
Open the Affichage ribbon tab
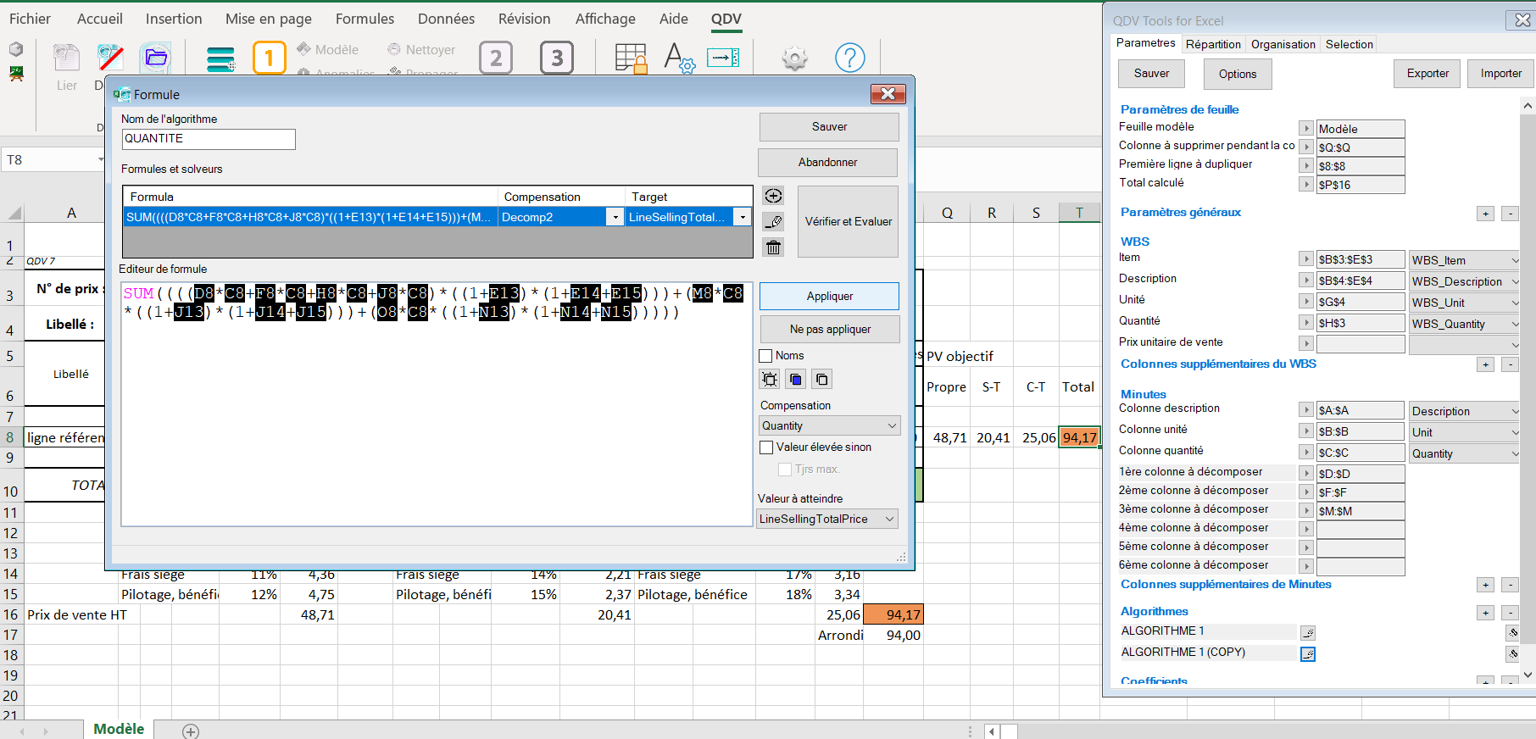tap(605, 19)
